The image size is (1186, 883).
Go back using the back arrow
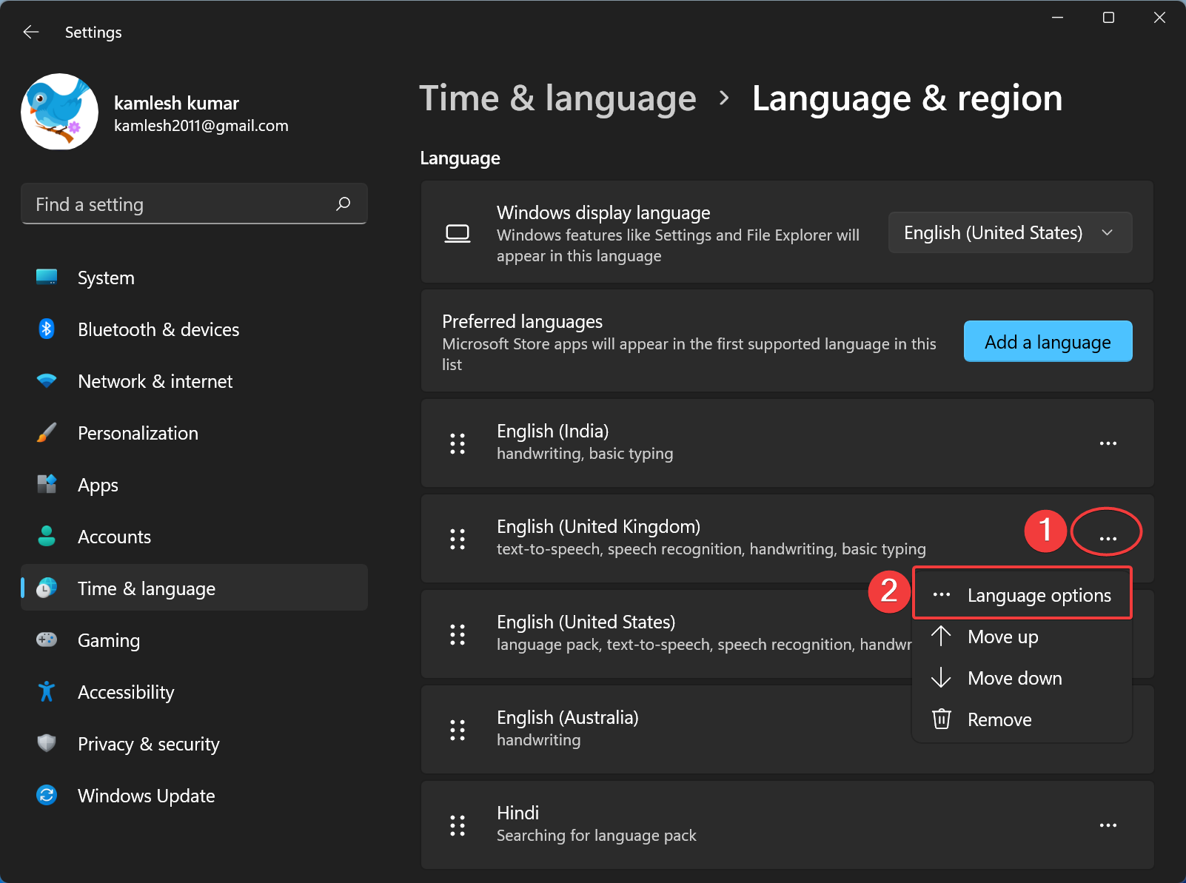(x=30, y=32)
